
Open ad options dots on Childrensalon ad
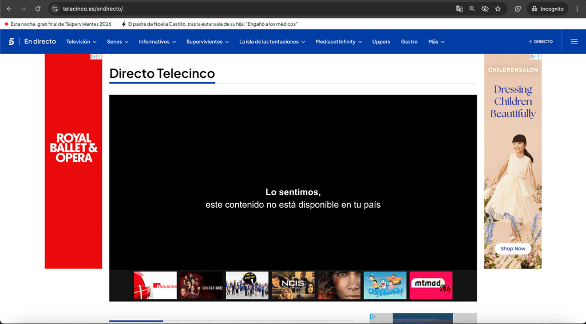[x=539, y=57]
